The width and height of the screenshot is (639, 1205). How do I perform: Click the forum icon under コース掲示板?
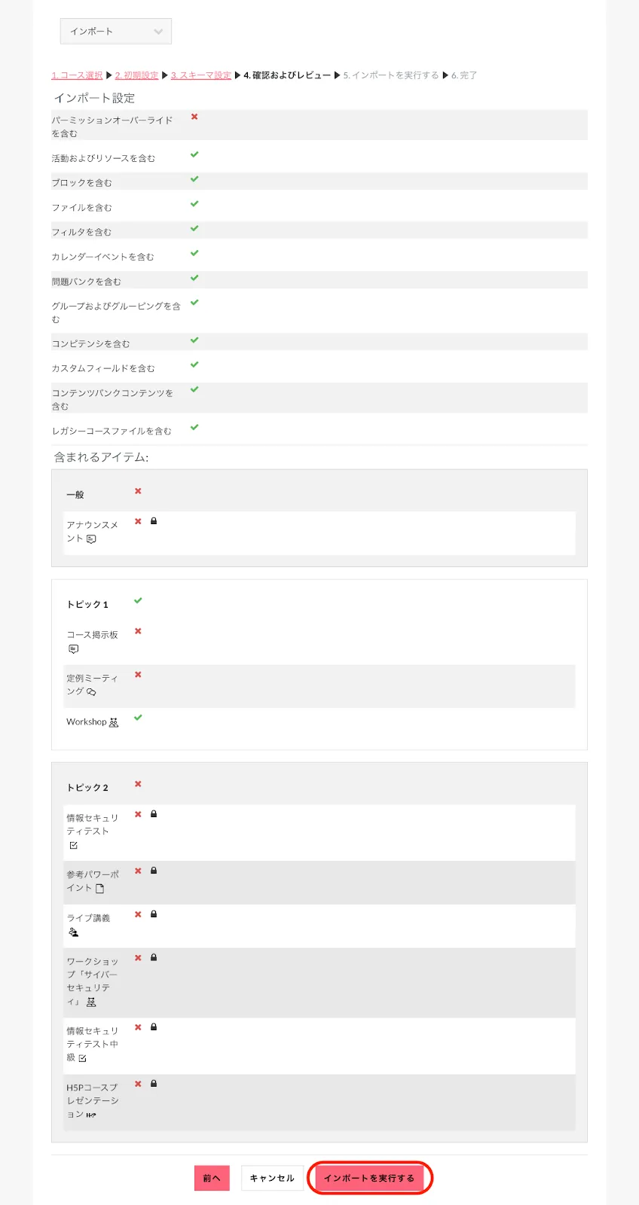click(x=73, y=649)
